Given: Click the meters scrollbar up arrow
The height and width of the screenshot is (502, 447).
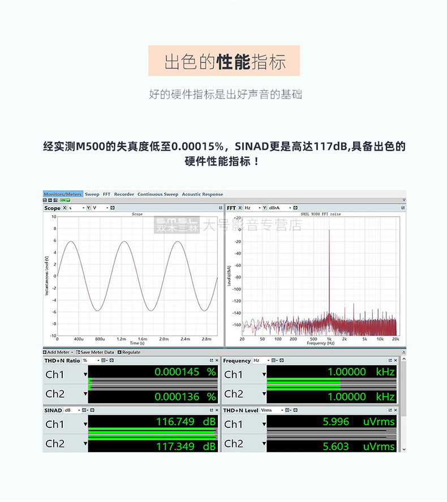Looking at the screenshot, I should click(x=404, y=359).
